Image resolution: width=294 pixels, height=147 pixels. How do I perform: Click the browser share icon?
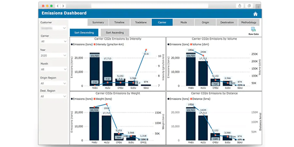click(x=240, y=6)
